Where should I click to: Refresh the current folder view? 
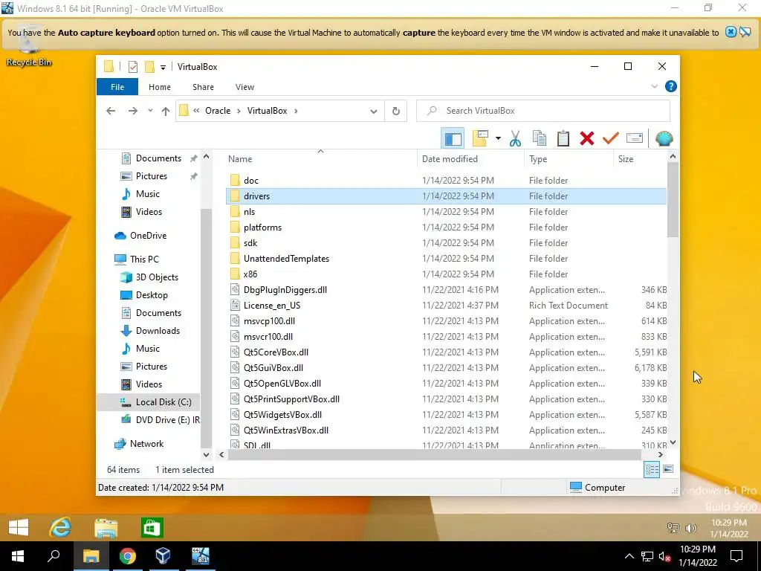click(x=395, y=112)
